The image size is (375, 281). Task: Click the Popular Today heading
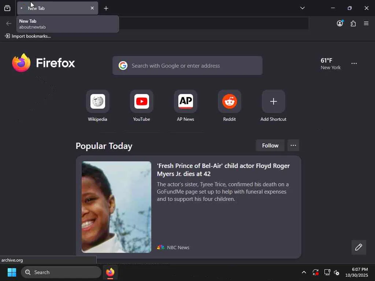coord(104,146)
